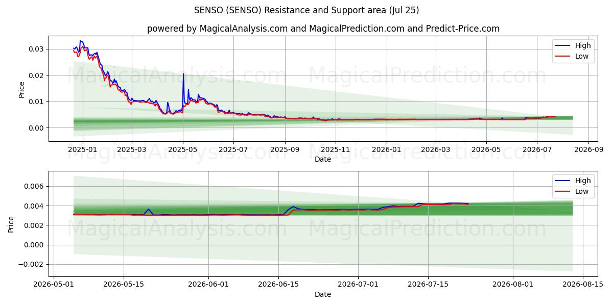Click the bottom chart 'Price' axis label
Image resolution: width=613 pixels, height=306 pixels.
point(11,224)
